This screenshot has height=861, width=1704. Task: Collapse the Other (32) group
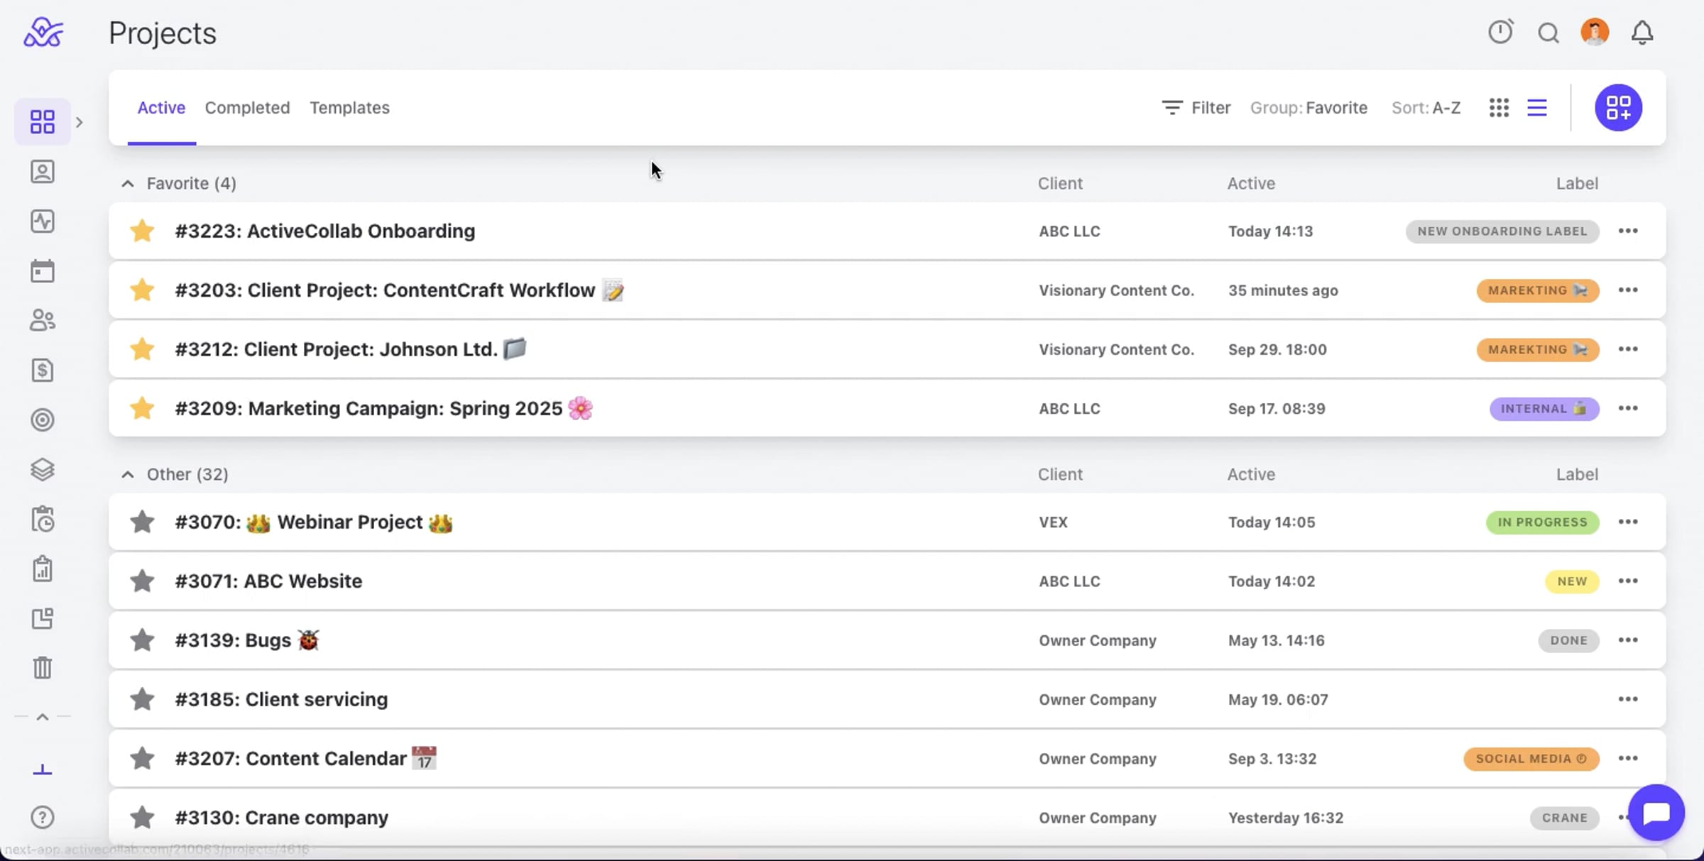128,475
